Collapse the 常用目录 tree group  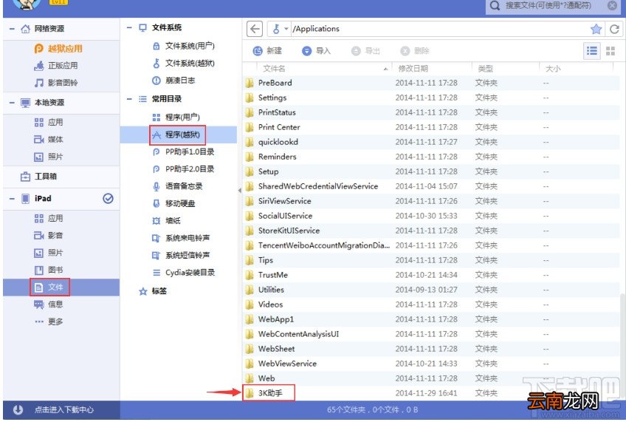pyautogui.click(x=129, y=99)
